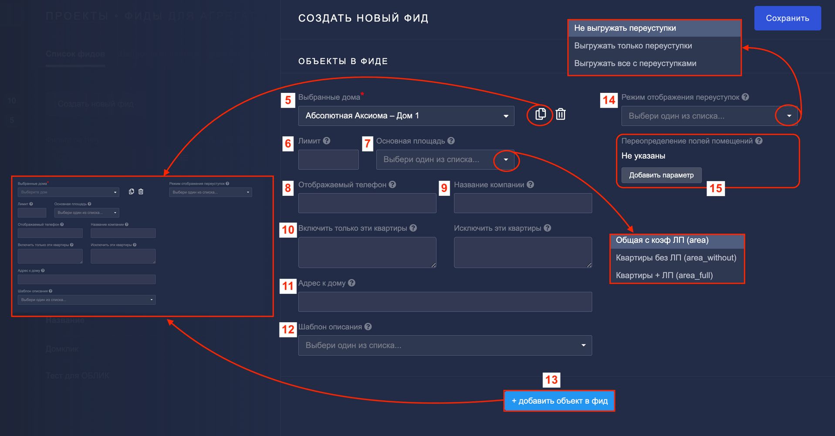The width and height of the screenshot is (835, 436).
Task: Choose Выгружать только переуступки option
Action: pyautogui.click(x=655, y=46)
